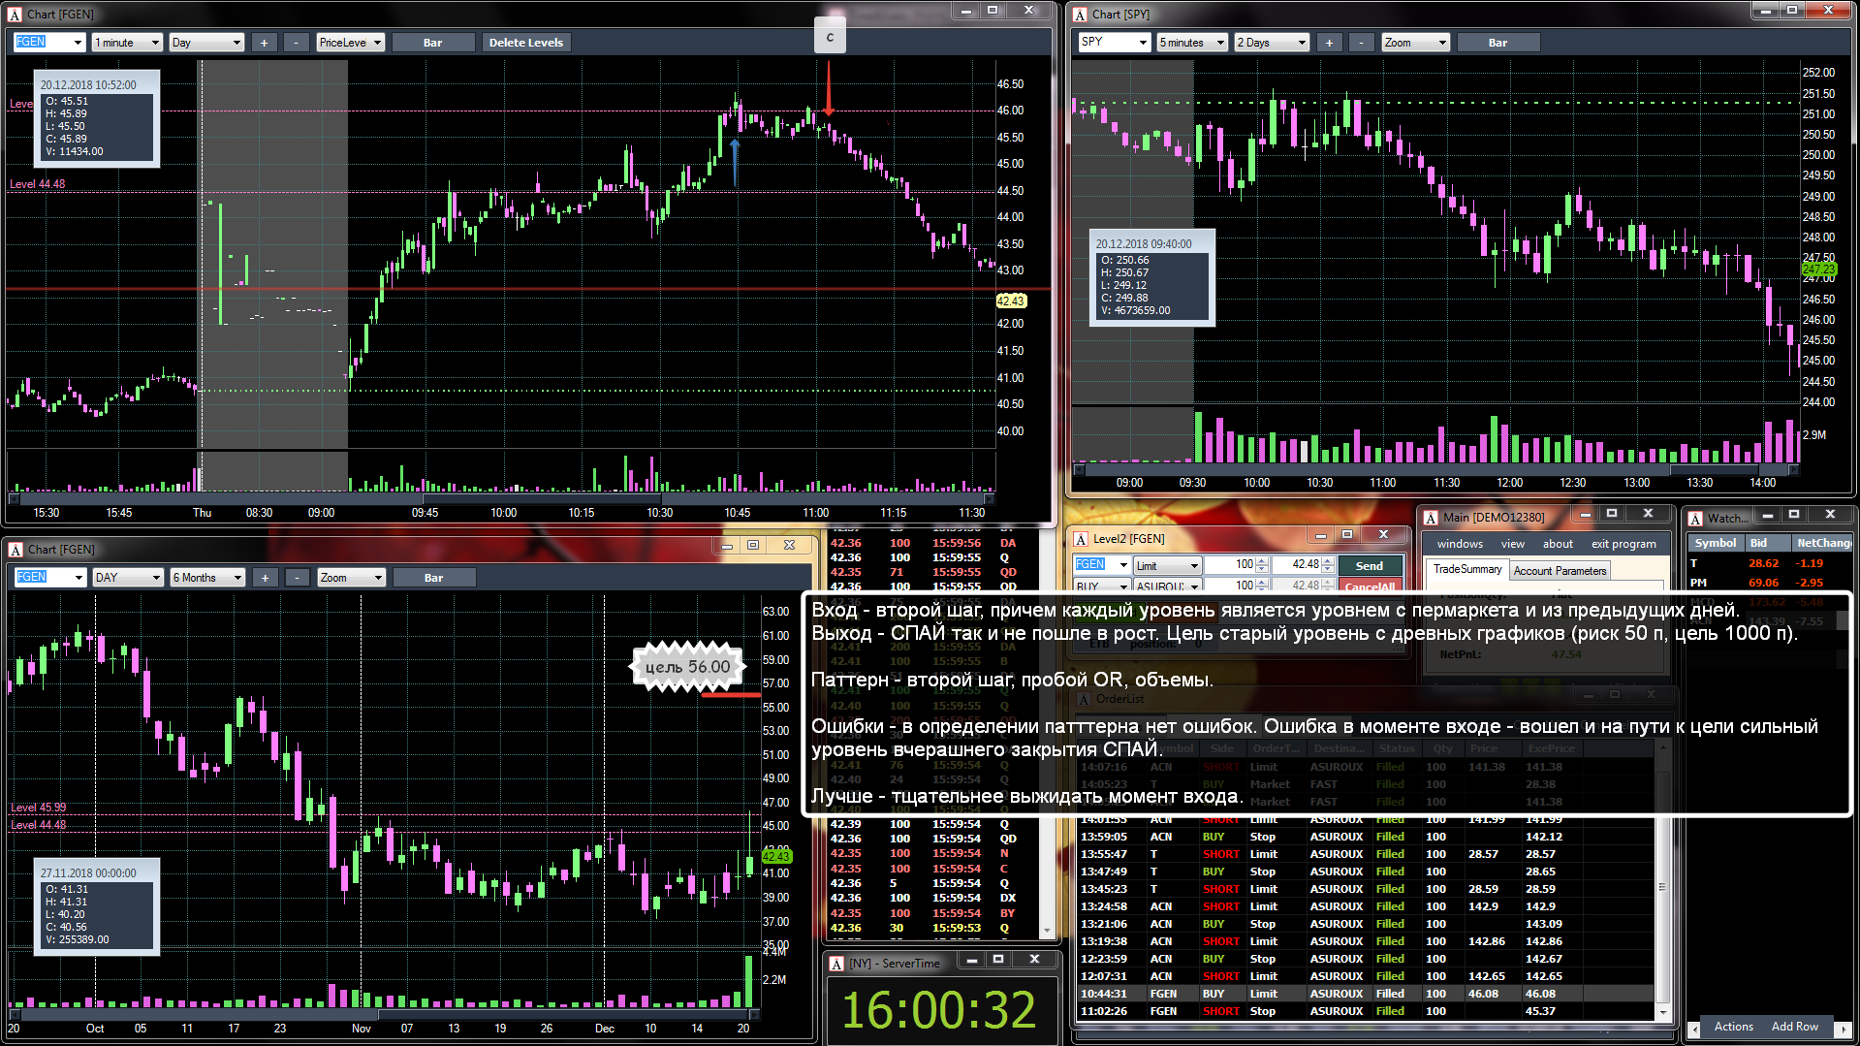The width and height of the screenshot is (1860, 1046).
Task: Select the 13:55:47 T SHORT order row
Action: pyautogui.click(x=1365, y=854)
